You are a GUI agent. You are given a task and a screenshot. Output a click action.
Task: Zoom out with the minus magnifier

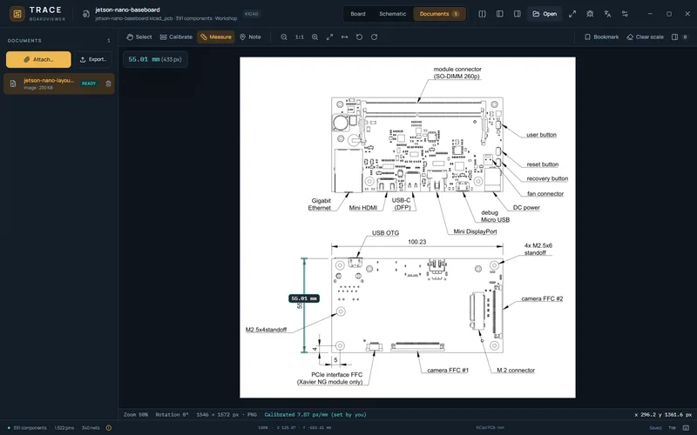[284, 37]
